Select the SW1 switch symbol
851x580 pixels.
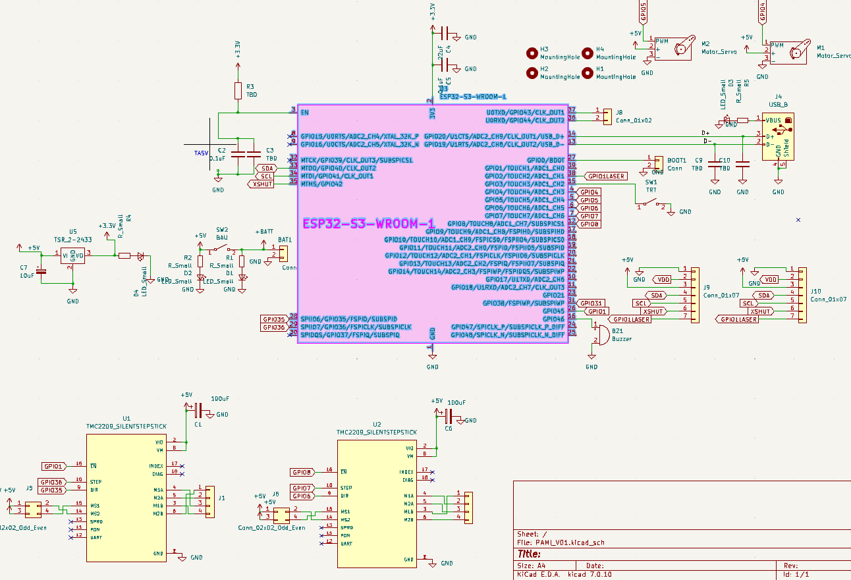651,203
